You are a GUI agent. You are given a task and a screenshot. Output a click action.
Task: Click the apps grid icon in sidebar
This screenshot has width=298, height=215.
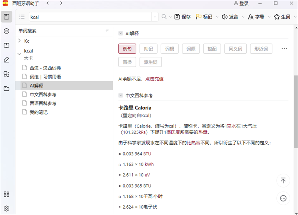click(6, 194)
